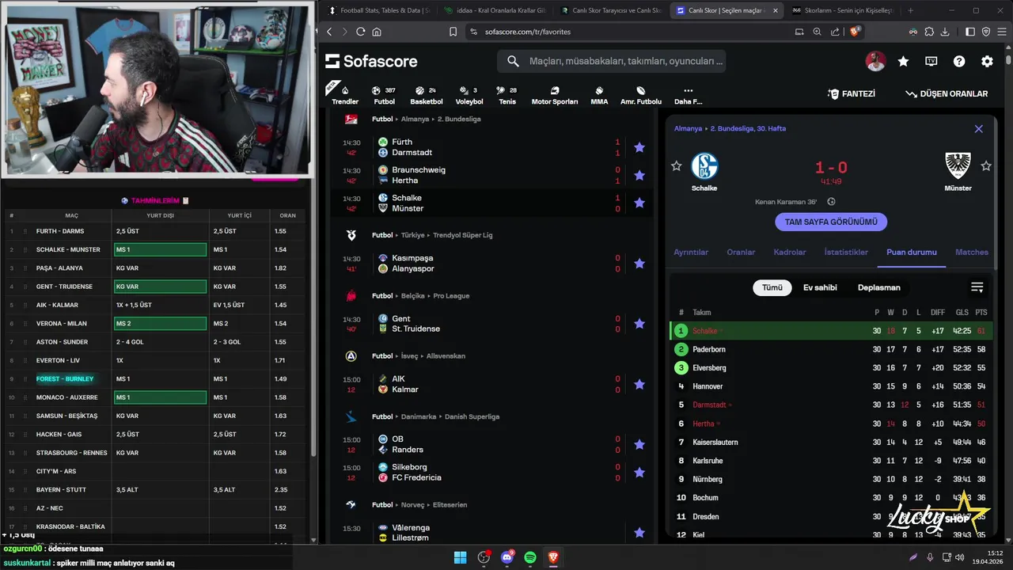The height and width of the screenshot is (570, 1013).
Task: Click the sofascore.com/tr/favorites address bar
Action: (528, 32)
